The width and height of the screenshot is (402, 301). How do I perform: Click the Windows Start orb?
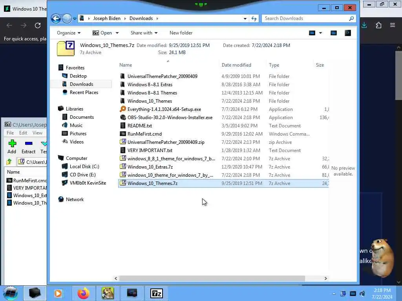pos(11,293)
